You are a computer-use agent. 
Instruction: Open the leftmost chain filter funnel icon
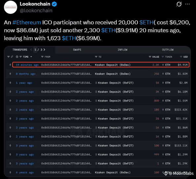click(x=8, y=57)
